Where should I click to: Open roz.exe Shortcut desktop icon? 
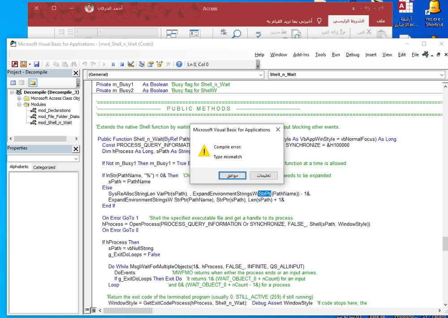coord(434,14)
